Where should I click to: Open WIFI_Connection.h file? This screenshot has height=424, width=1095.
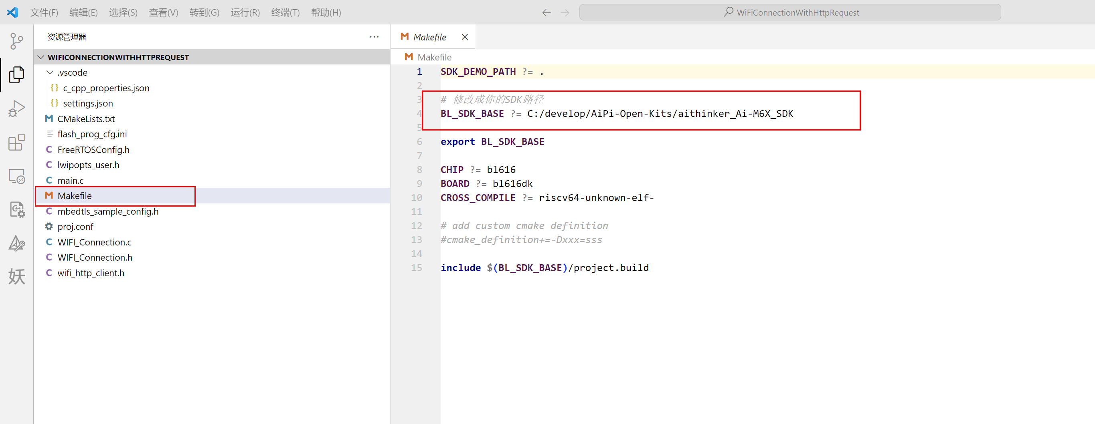click(212, 257)
